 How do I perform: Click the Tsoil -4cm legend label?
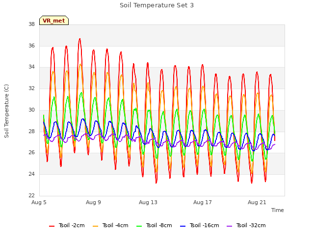tap(115, 225)
